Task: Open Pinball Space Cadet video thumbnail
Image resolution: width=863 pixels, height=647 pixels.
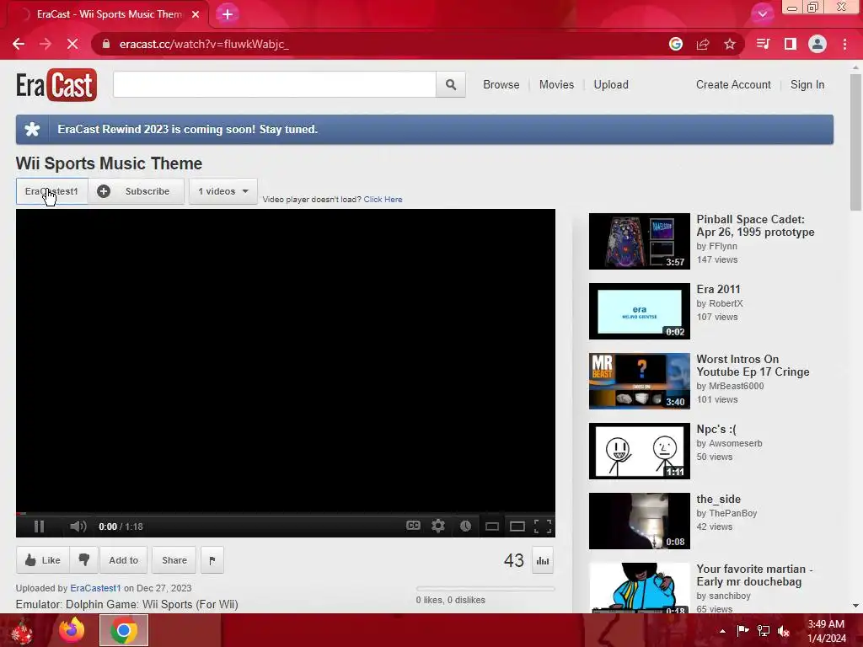Action: coord(640,241)
